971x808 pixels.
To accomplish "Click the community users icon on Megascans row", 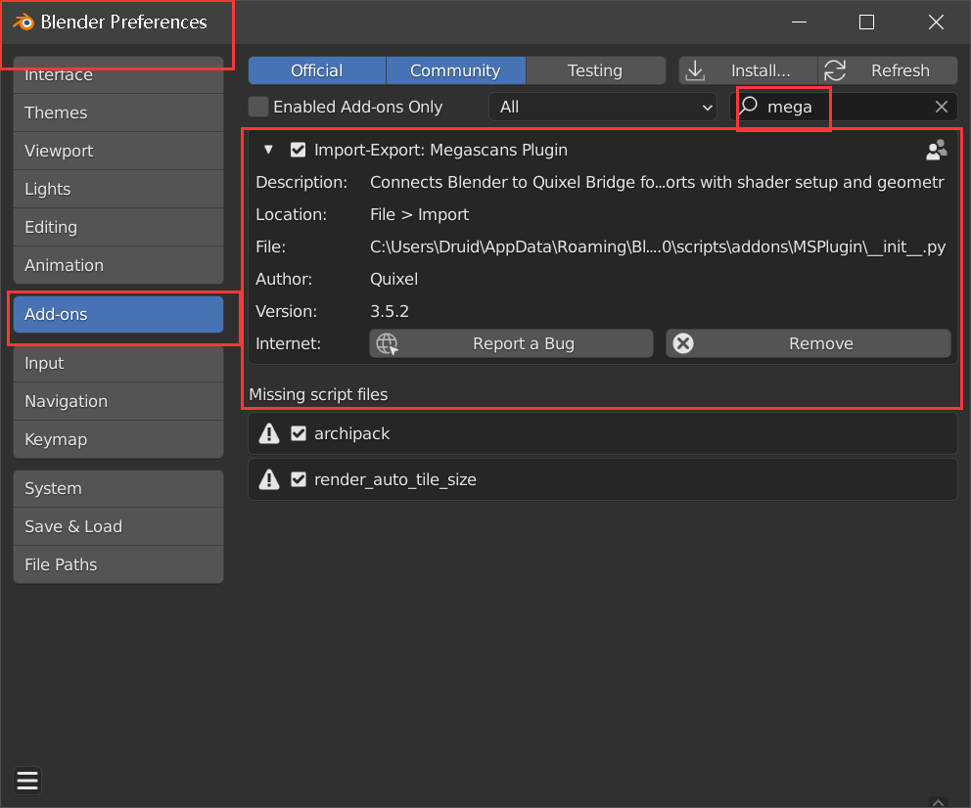I will click(x=936, y=150).
